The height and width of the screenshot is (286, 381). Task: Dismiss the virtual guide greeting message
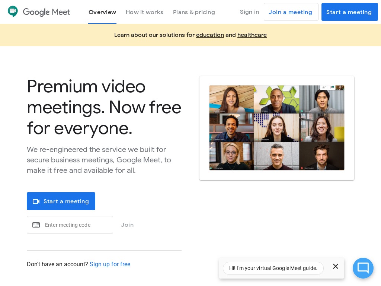tap(336, 266)
